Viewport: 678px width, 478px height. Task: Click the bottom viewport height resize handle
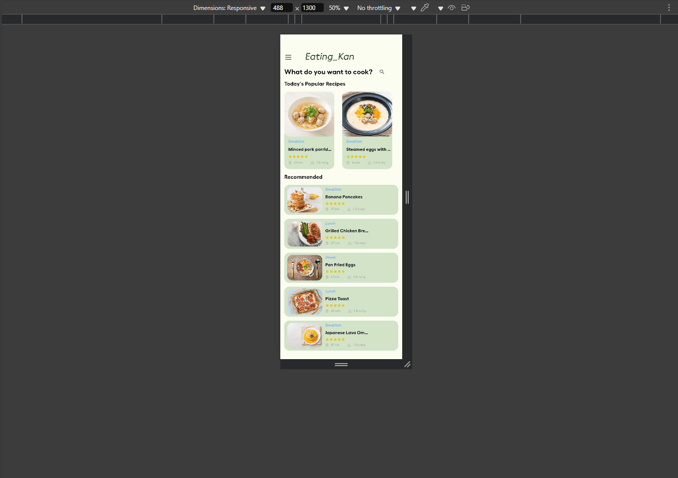click(x=341, y=365)
